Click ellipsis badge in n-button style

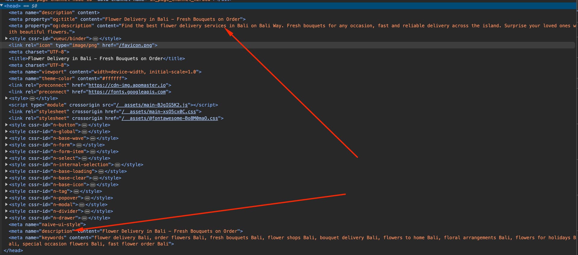pos(85,125)
